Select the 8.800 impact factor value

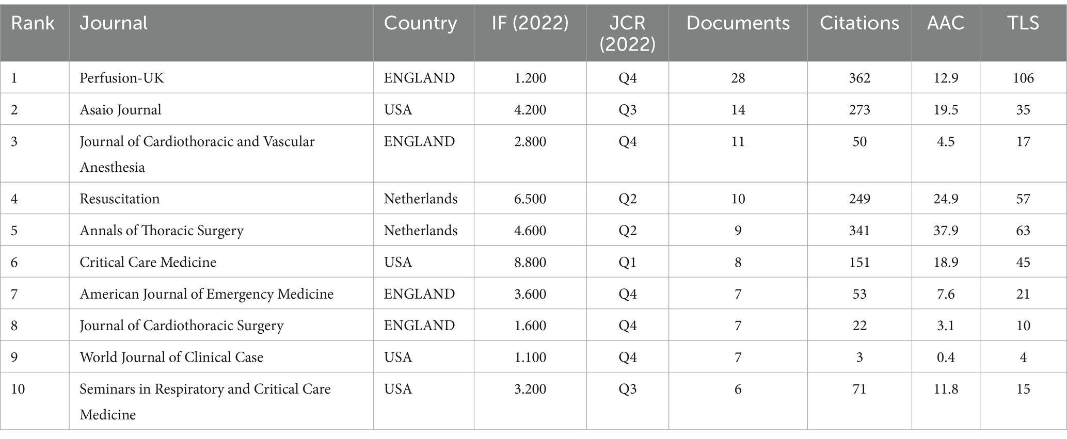530,262
